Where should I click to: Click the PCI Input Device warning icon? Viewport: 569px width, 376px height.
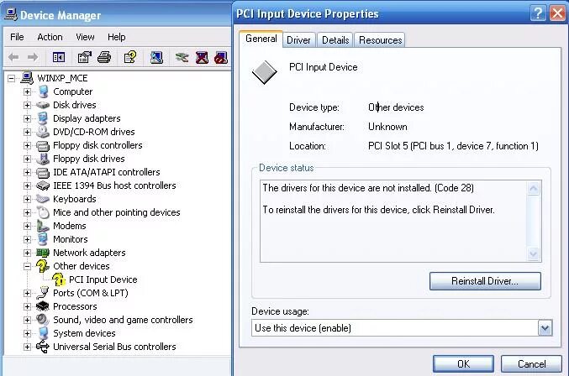point(59,279)
